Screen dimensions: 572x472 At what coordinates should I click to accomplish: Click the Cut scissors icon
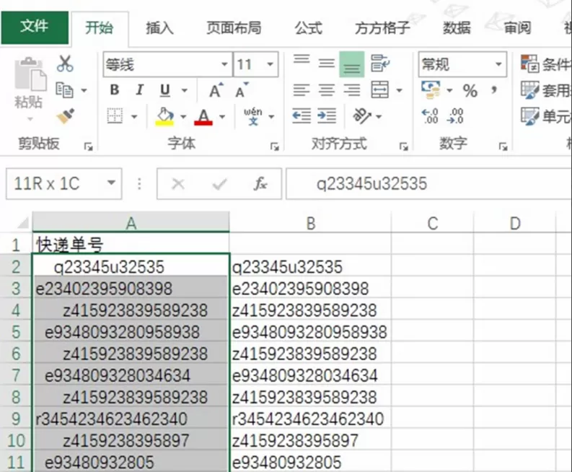point(66,64)
